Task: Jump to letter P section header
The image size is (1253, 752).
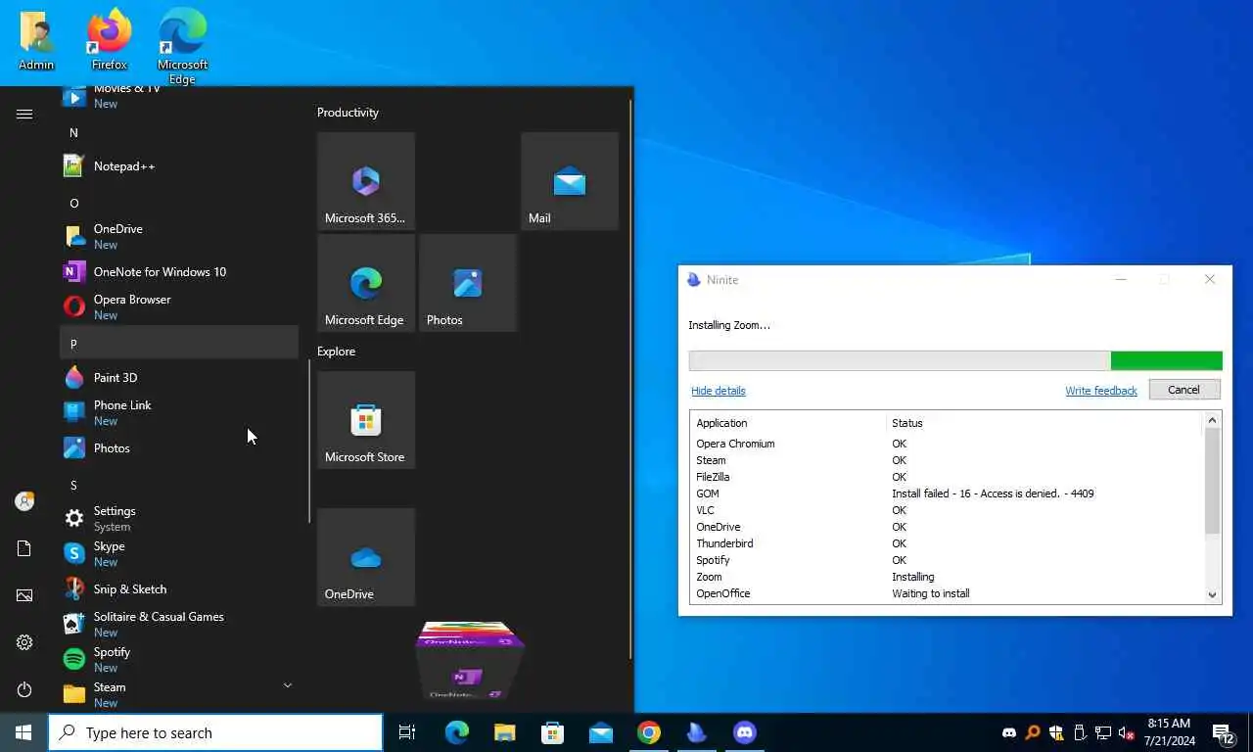Action: point(179,343)
